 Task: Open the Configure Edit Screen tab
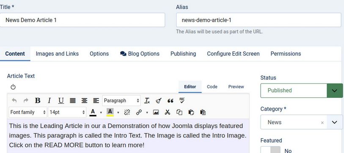pos(233,54)
